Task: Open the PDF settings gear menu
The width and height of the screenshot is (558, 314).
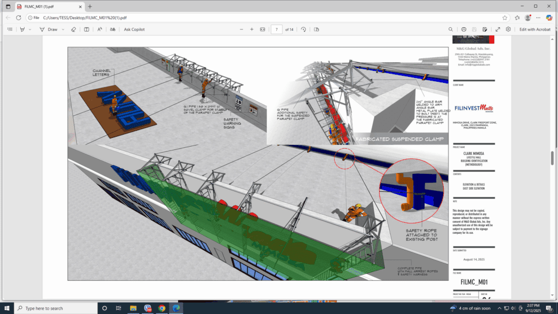Action: point(508,29)
